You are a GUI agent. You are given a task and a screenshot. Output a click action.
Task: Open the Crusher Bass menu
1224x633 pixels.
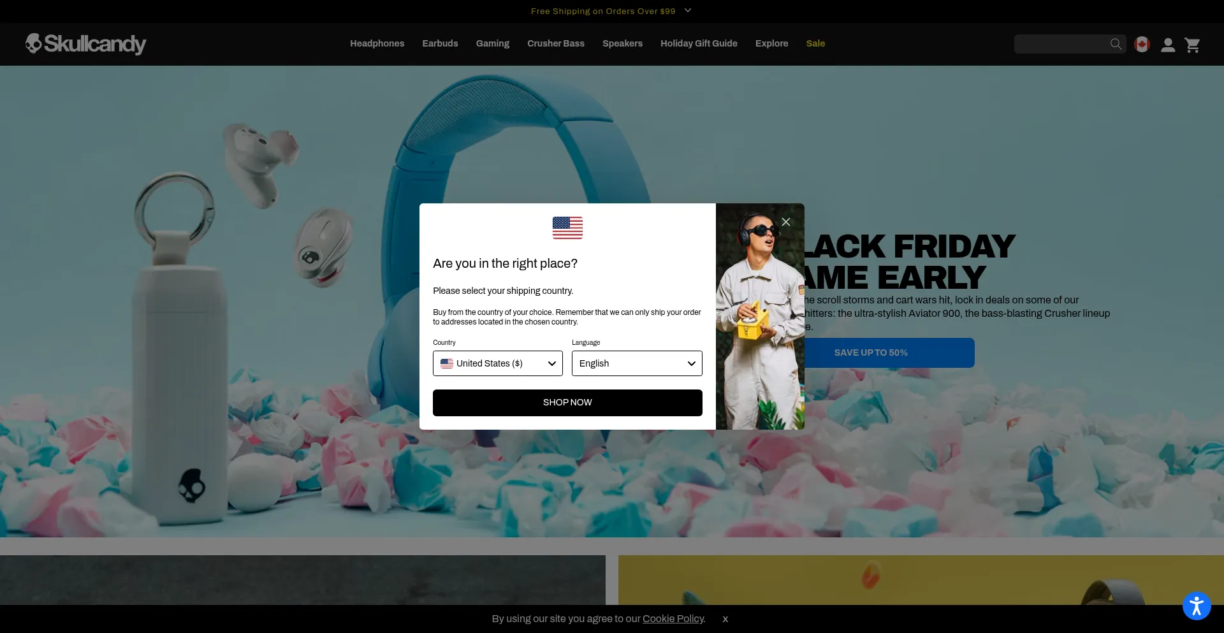coord(555,43)
